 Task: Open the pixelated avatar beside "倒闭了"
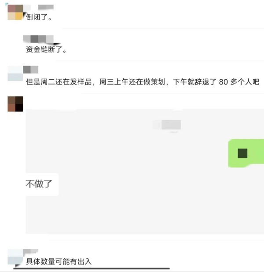tap(15, 12)
